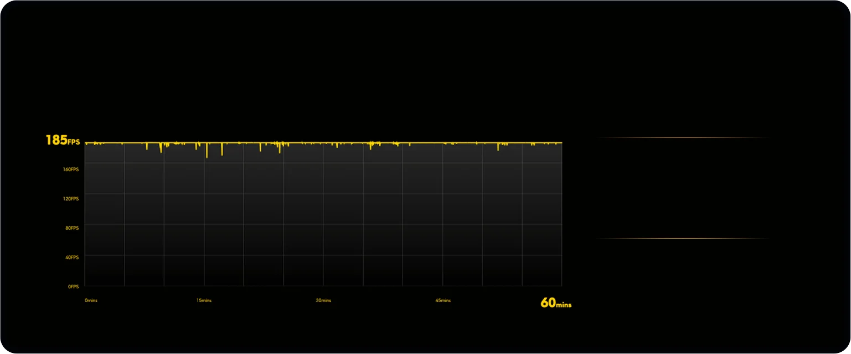Select the 45mins time label

click(x=443, y=300)
